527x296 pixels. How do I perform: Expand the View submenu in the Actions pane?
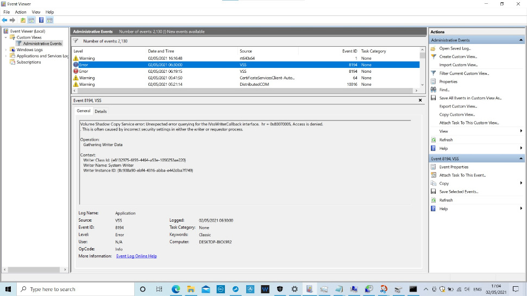click(521, 131)
